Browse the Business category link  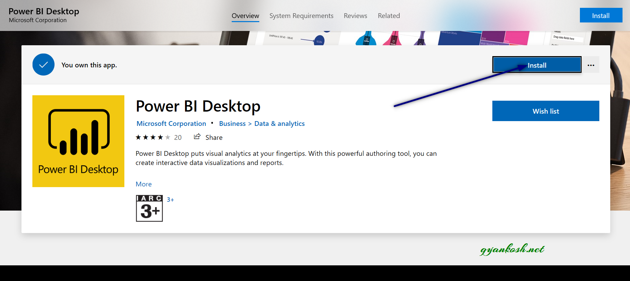tap(232, 123)
